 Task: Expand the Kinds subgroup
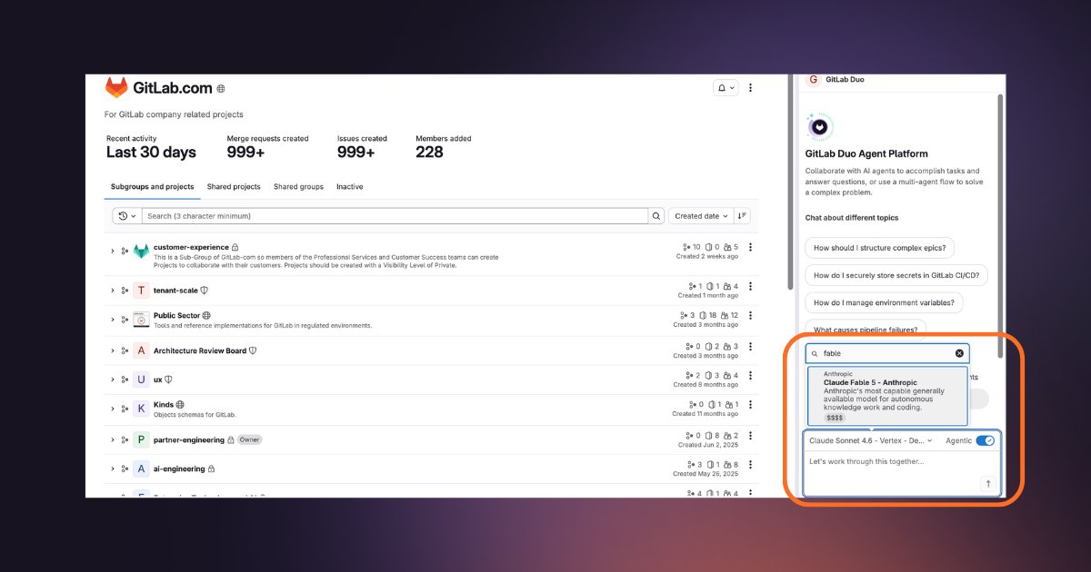tap(113, 409)
